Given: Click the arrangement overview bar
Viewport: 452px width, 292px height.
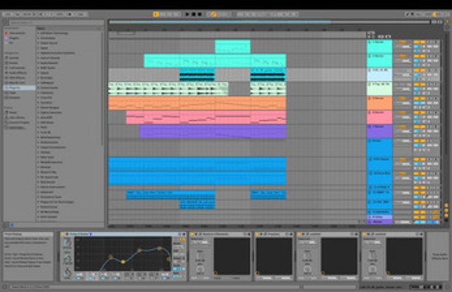Looking at the screenshot, I should 269,22.
